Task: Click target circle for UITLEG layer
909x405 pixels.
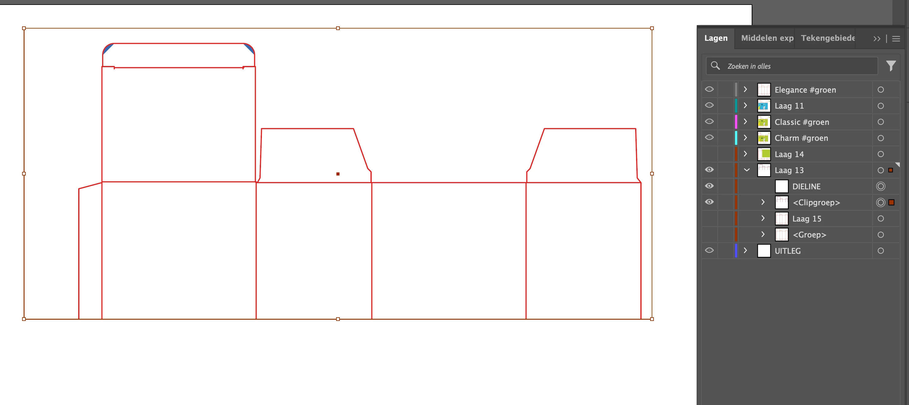Action: [x=880, y=251]
